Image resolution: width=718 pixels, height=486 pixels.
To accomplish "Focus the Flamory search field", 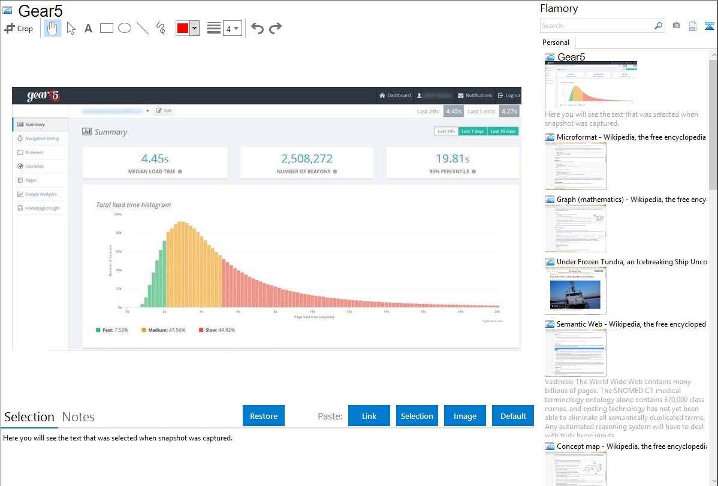I will coord(596,26).
